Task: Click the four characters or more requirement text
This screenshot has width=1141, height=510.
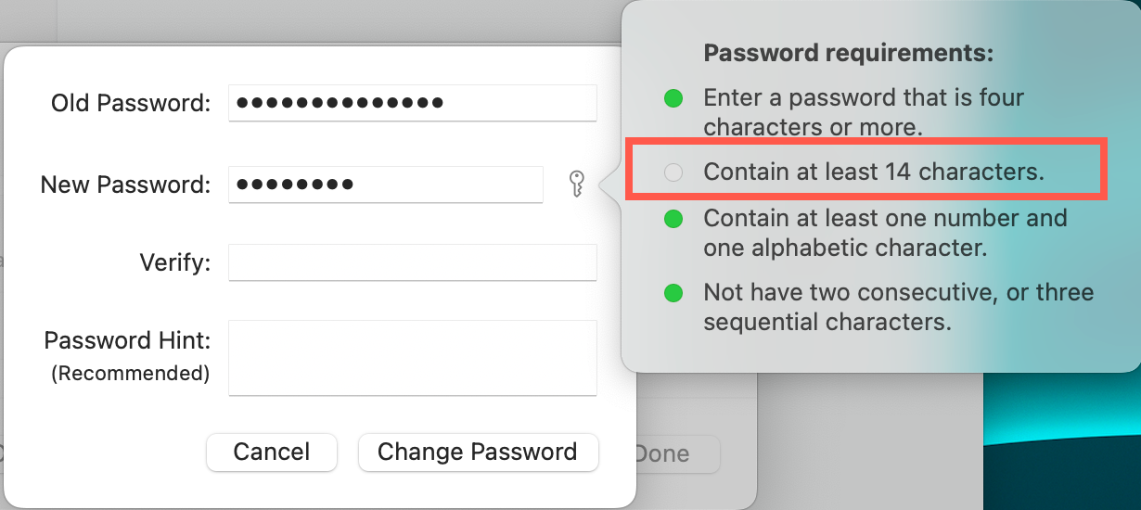Action: click(863, 111)
